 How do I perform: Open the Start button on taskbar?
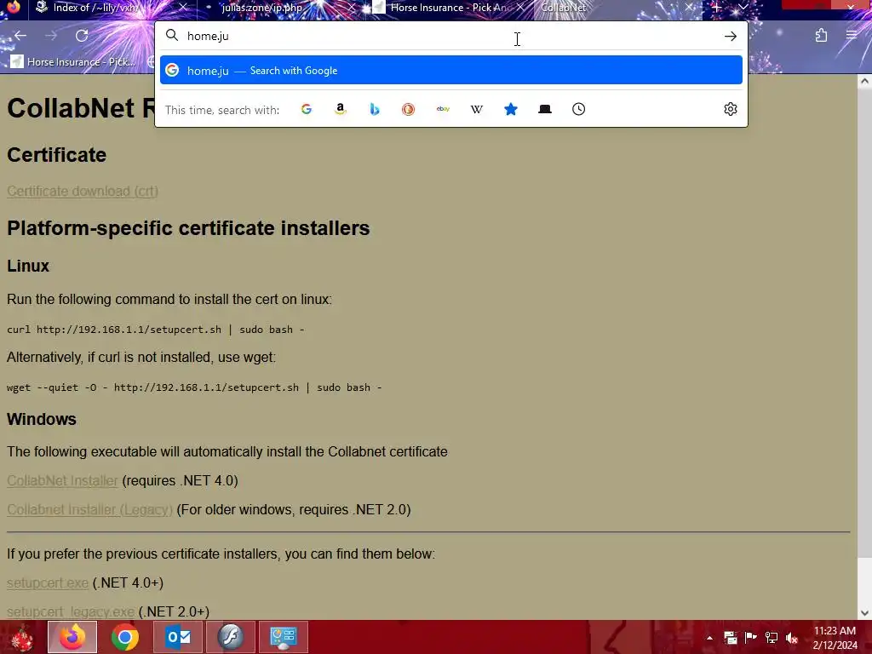(21, 637)
